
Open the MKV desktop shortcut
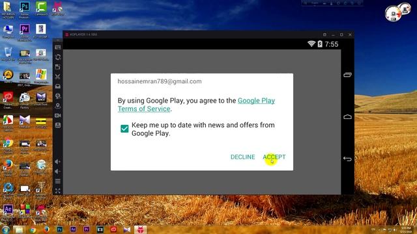point(41,99)
